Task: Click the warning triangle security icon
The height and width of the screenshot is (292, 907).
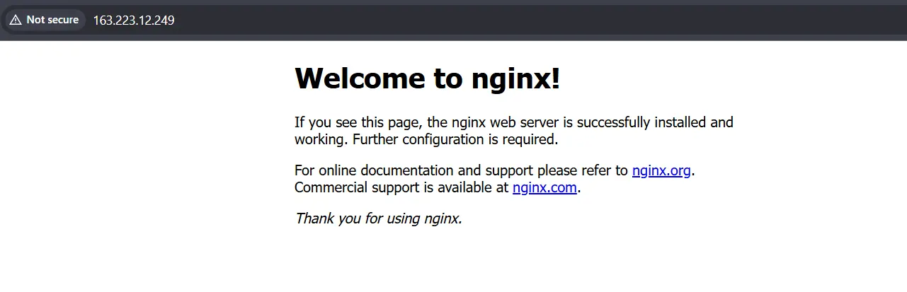Action: coord(16,20)
